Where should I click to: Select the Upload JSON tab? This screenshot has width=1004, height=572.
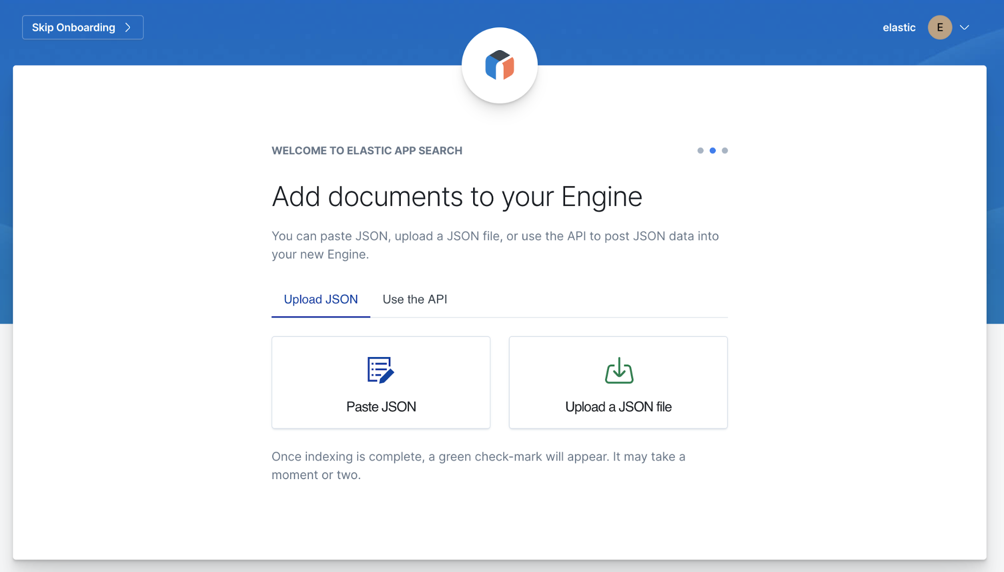320,299
